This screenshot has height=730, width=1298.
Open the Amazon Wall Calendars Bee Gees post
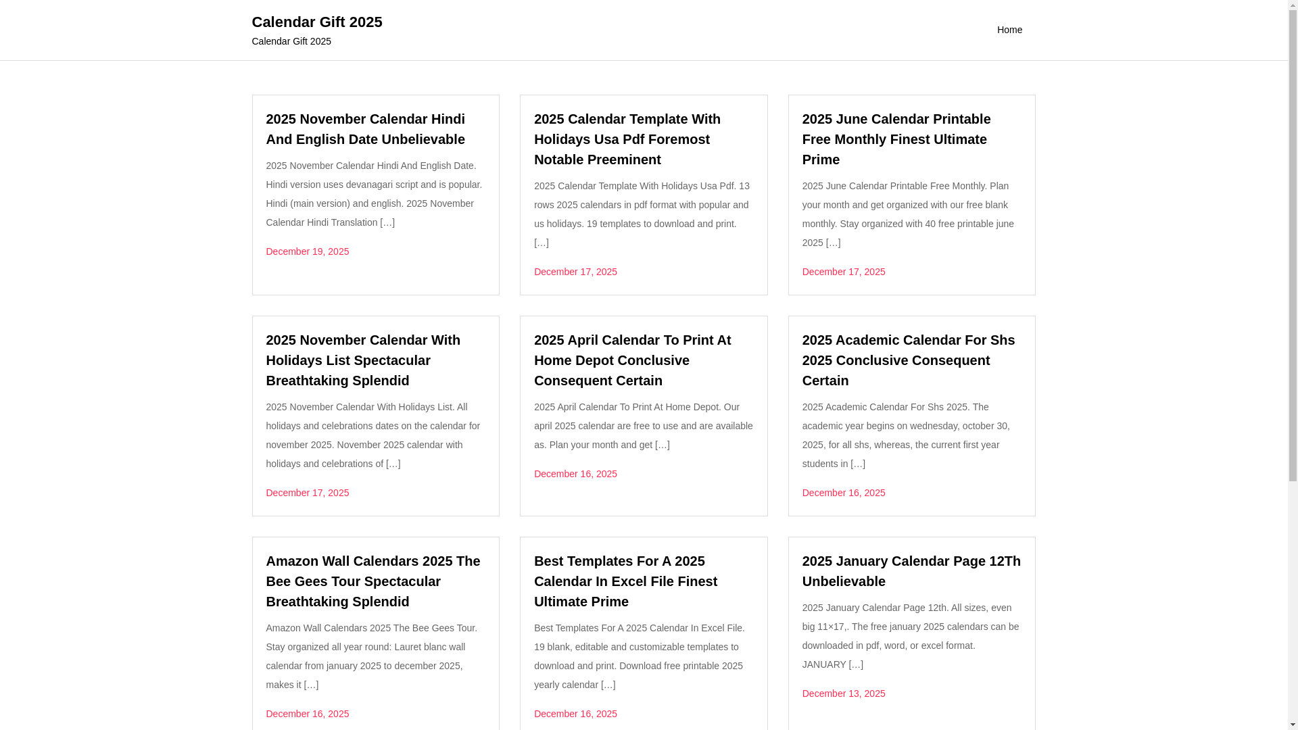coord(373,581)
